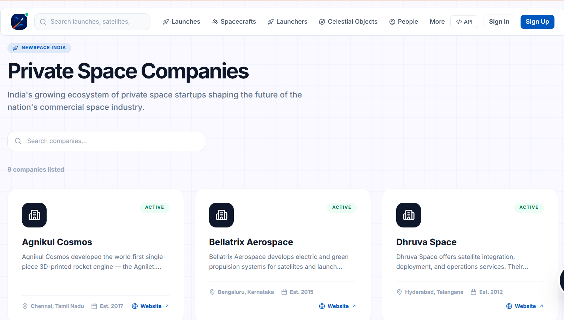This screenshot has width=564, height=320.
Task: Click the rocket icon in the NewSpace India badge
Action: point(16,48)
